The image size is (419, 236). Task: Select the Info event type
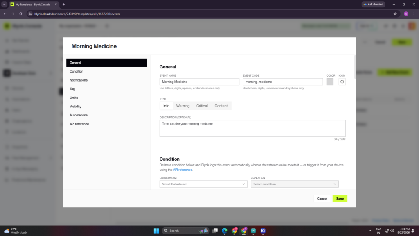[166, 106]
